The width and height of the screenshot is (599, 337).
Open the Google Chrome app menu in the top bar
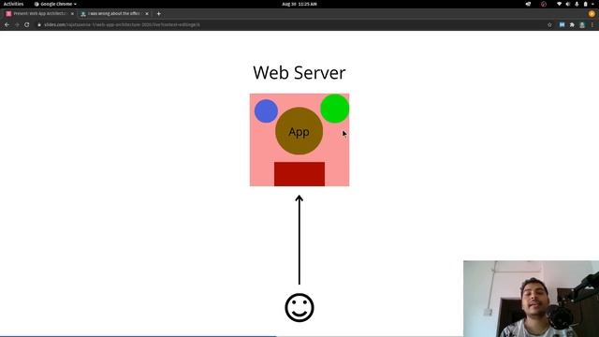point(55,4)
